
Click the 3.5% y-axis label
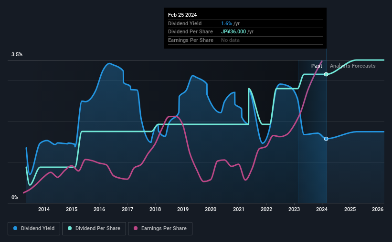click(x=17, y=55)
